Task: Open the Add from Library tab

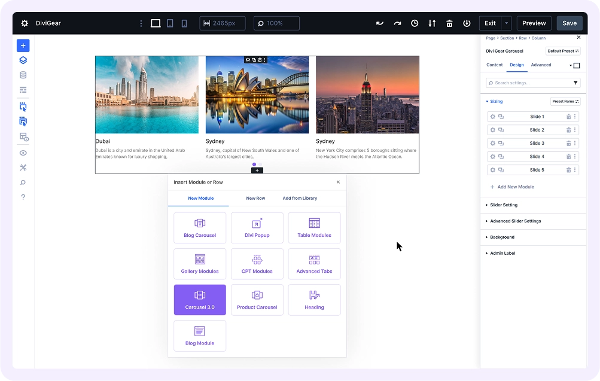Action: 300,198
